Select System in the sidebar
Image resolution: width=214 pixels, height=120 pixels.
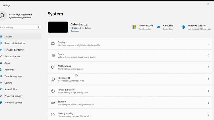pyautogui.click(x=21, y=37)
